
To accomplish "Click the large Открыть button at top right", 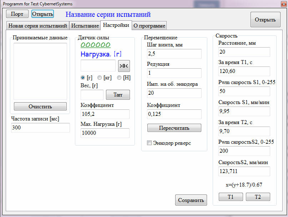I will click(x=266, y=20).
